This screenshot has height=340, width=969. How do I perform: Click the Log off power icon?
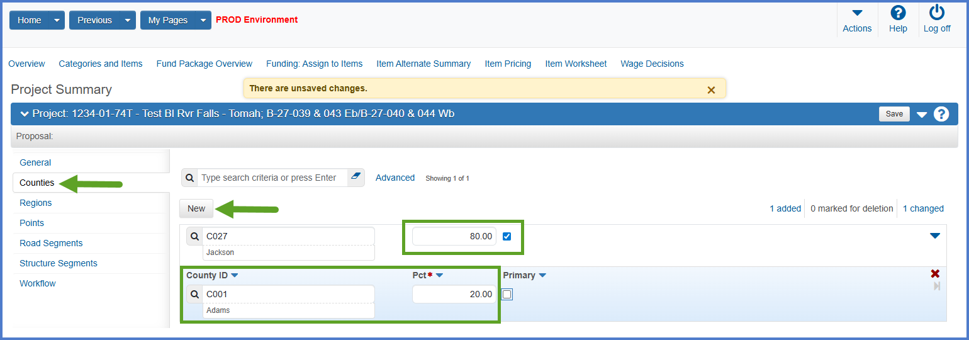pyautogui.click(x=937, y=13)
